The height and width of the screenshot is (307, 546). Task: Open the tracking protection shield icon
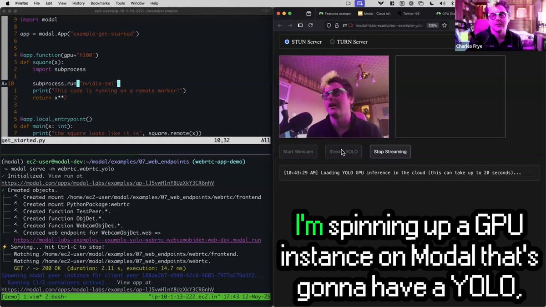coord(329,25)
